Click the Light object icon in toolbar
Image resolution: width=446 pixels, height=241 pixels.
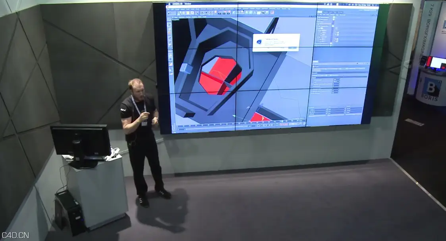click(x=267, y=12)
